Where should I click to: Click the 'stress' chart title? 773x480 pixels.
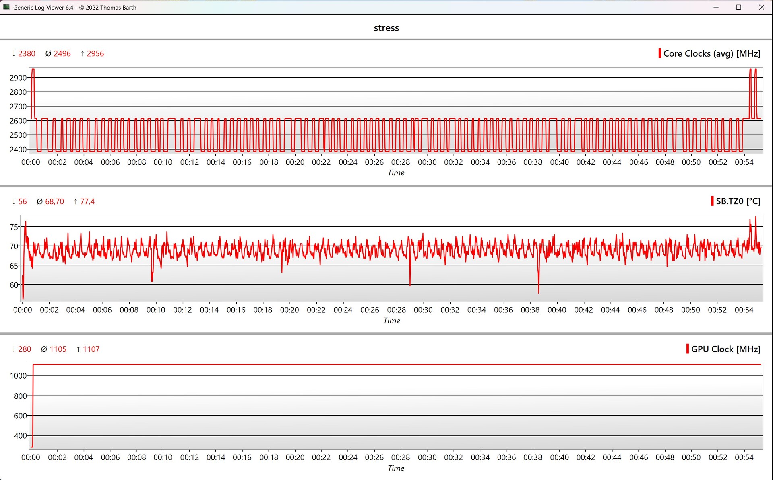[x=386, y=28]
